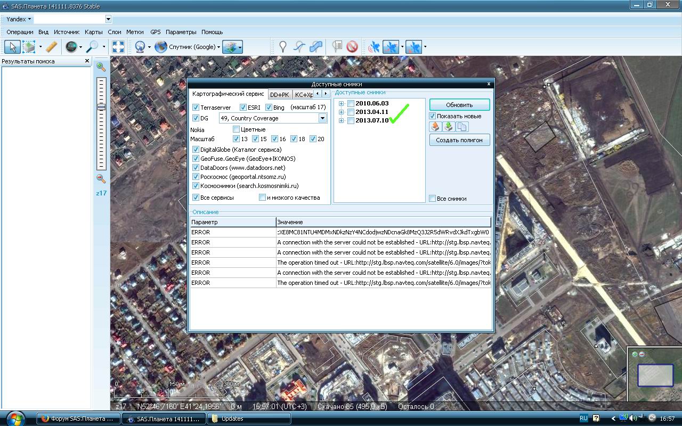Viewport: 682px width, 426px height.
Task: Open the DG Country Coverage dropdown
Action: coord(322,118)
